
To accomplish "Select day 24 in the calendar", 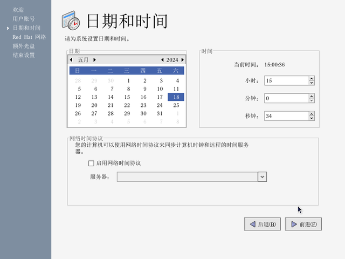I will point(160,105).
